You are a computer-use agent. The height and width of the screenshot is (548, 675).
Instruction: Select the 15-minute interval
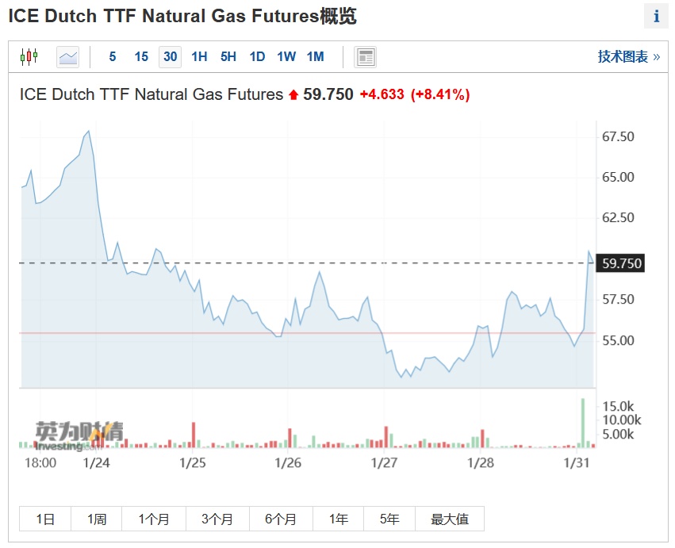141,56
